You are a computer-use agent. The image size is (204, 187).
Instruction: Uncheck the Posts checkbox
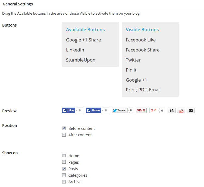[x=64, y=169]
